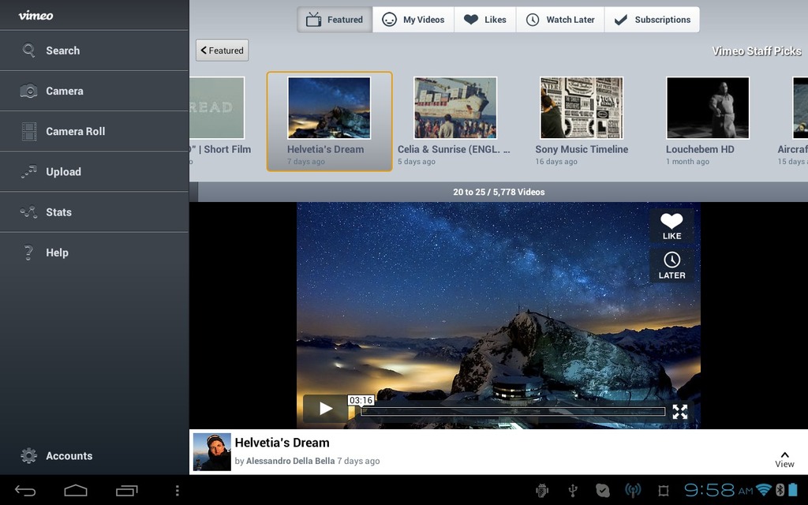Select Louchebem HD thumbnail
808x505 pixels.
click(708, 107)
